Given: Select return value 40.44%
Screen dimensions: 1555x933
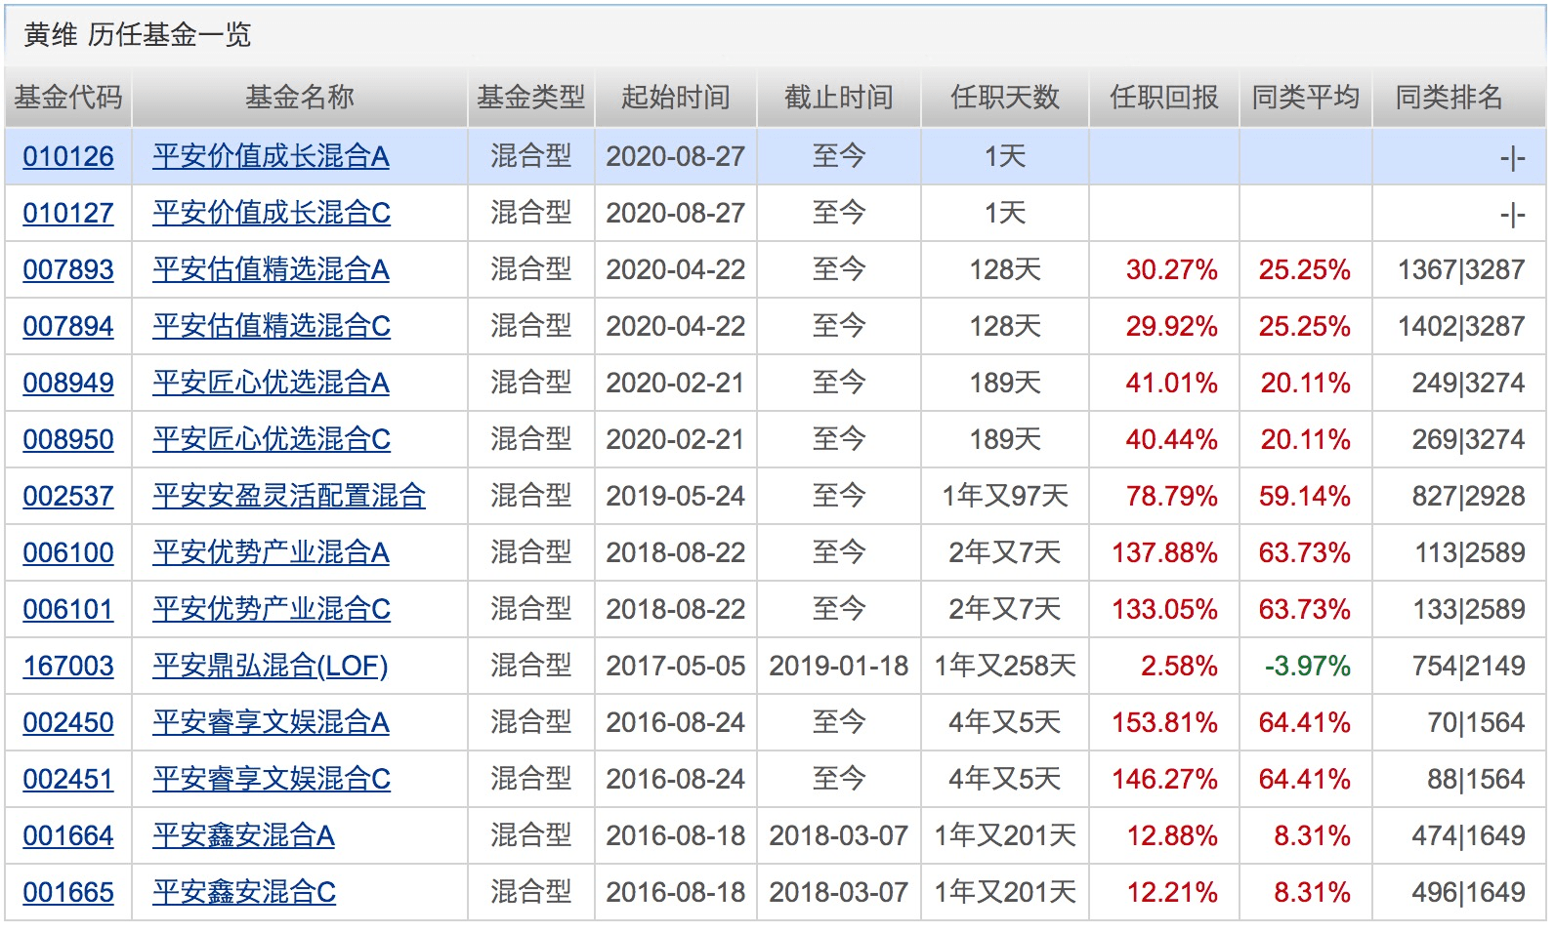Looking at the screenshot, I should tap(1171, 439).
